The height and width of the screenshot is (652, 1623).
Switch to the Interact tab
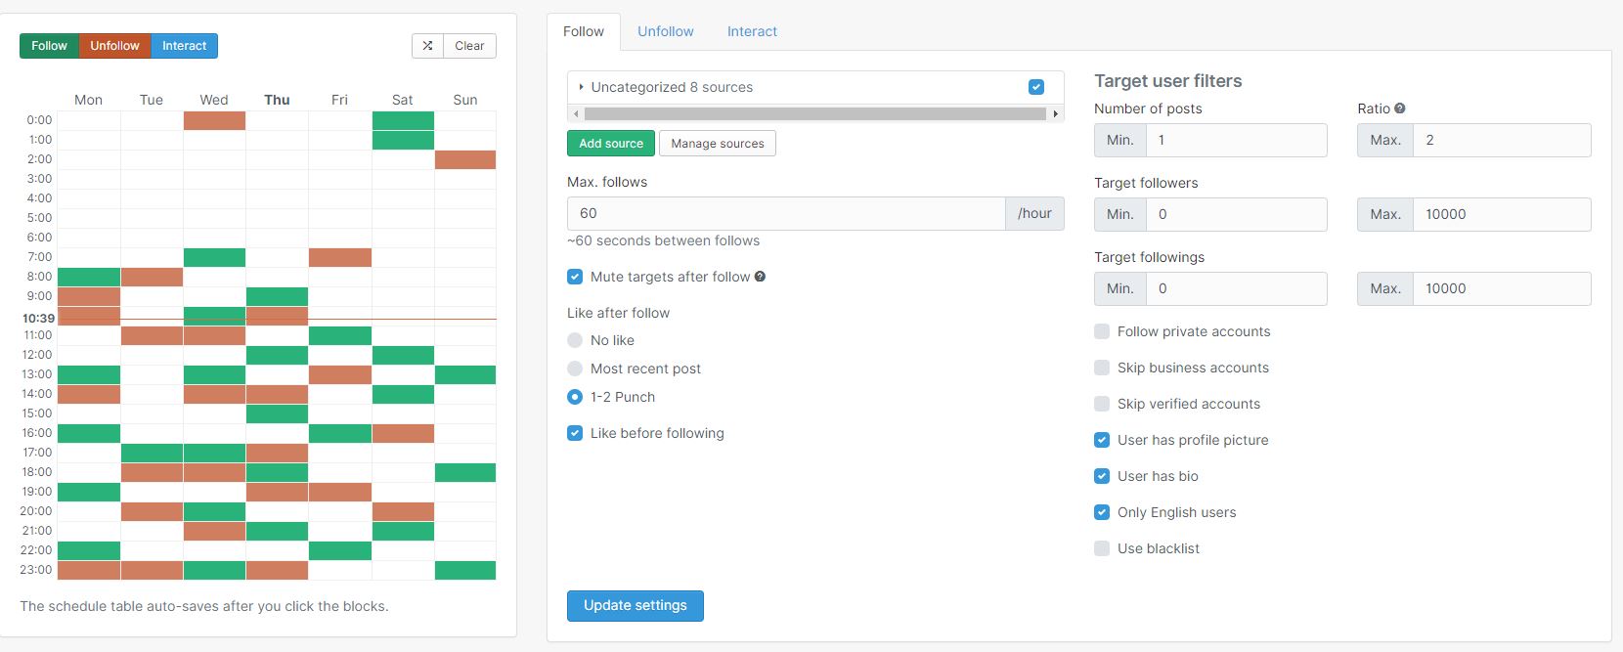click(752, 31)
